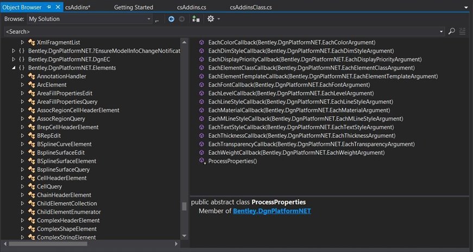Open the document tabs overflow dropdown
473x252 pixels.
pos(466,7)
